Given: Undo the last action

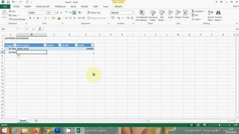Looking at the screenshot, I should tap(13, 2).
